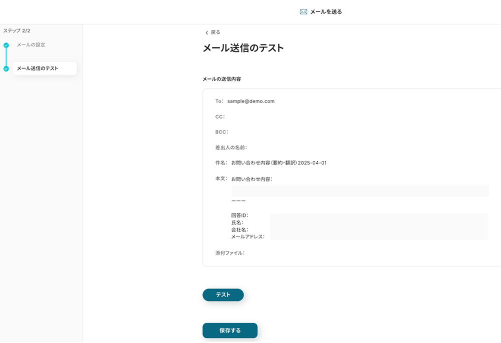Click the メールアドレス: line in body
This screenshot has width=501, height=343.
click(x=248, y=236)
